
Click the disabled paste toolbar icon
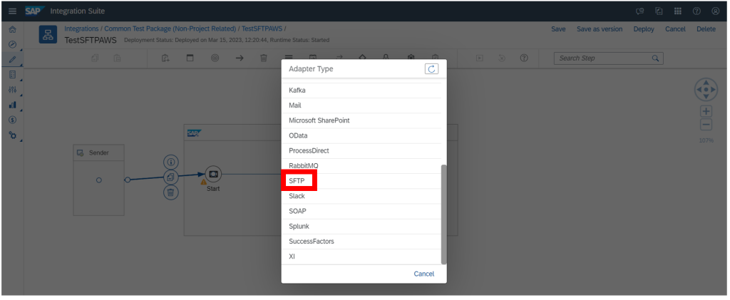[118, 58]
